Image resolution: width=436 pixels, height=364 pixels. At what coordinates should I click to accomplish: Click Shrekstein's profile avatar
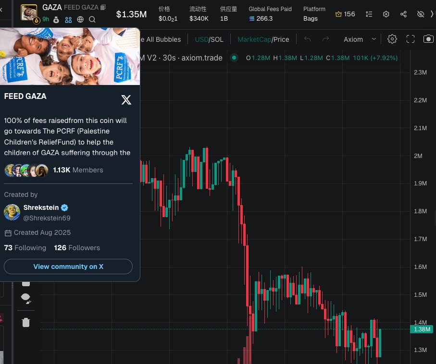point(12,212)
